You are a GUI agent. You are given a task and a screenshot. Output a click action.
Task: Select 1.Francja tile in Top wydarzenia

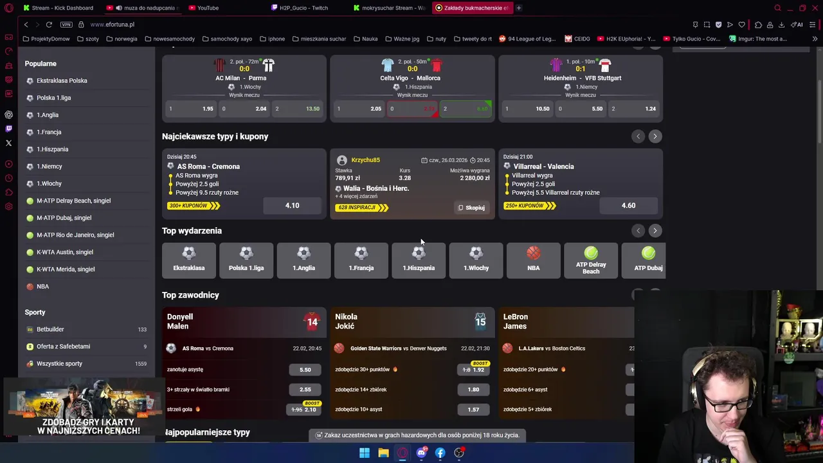click(x=361, y=260)
